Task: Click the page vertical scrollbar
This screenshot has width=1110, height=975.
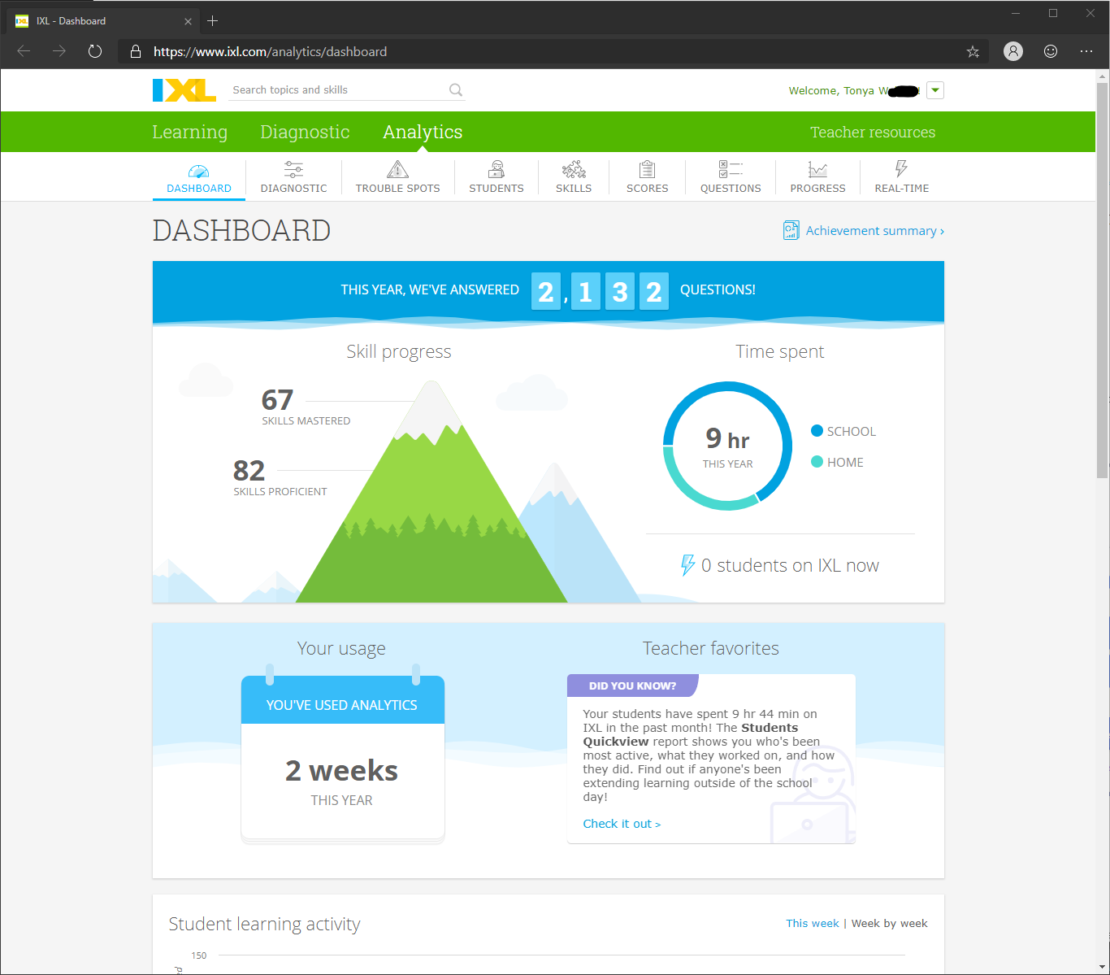Action: point(1103,281)
